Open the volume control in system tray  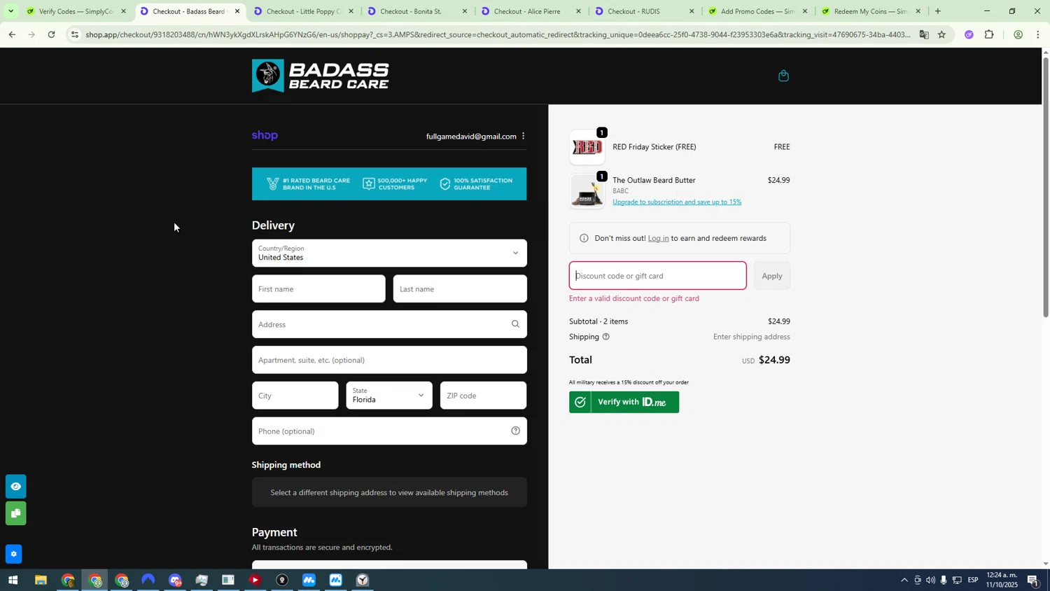[930, 580]
